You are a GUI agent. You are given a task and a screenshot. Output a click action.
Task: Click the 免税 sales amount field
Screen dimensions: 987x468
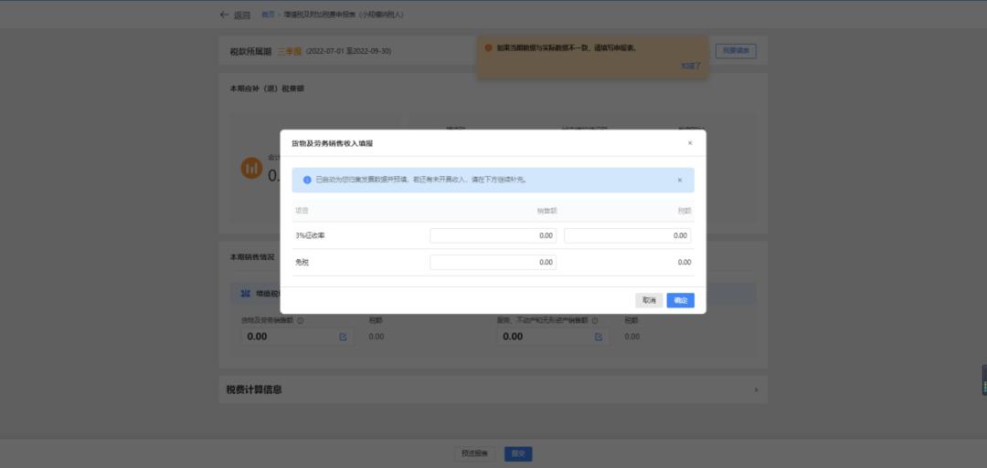click(493, 263)
